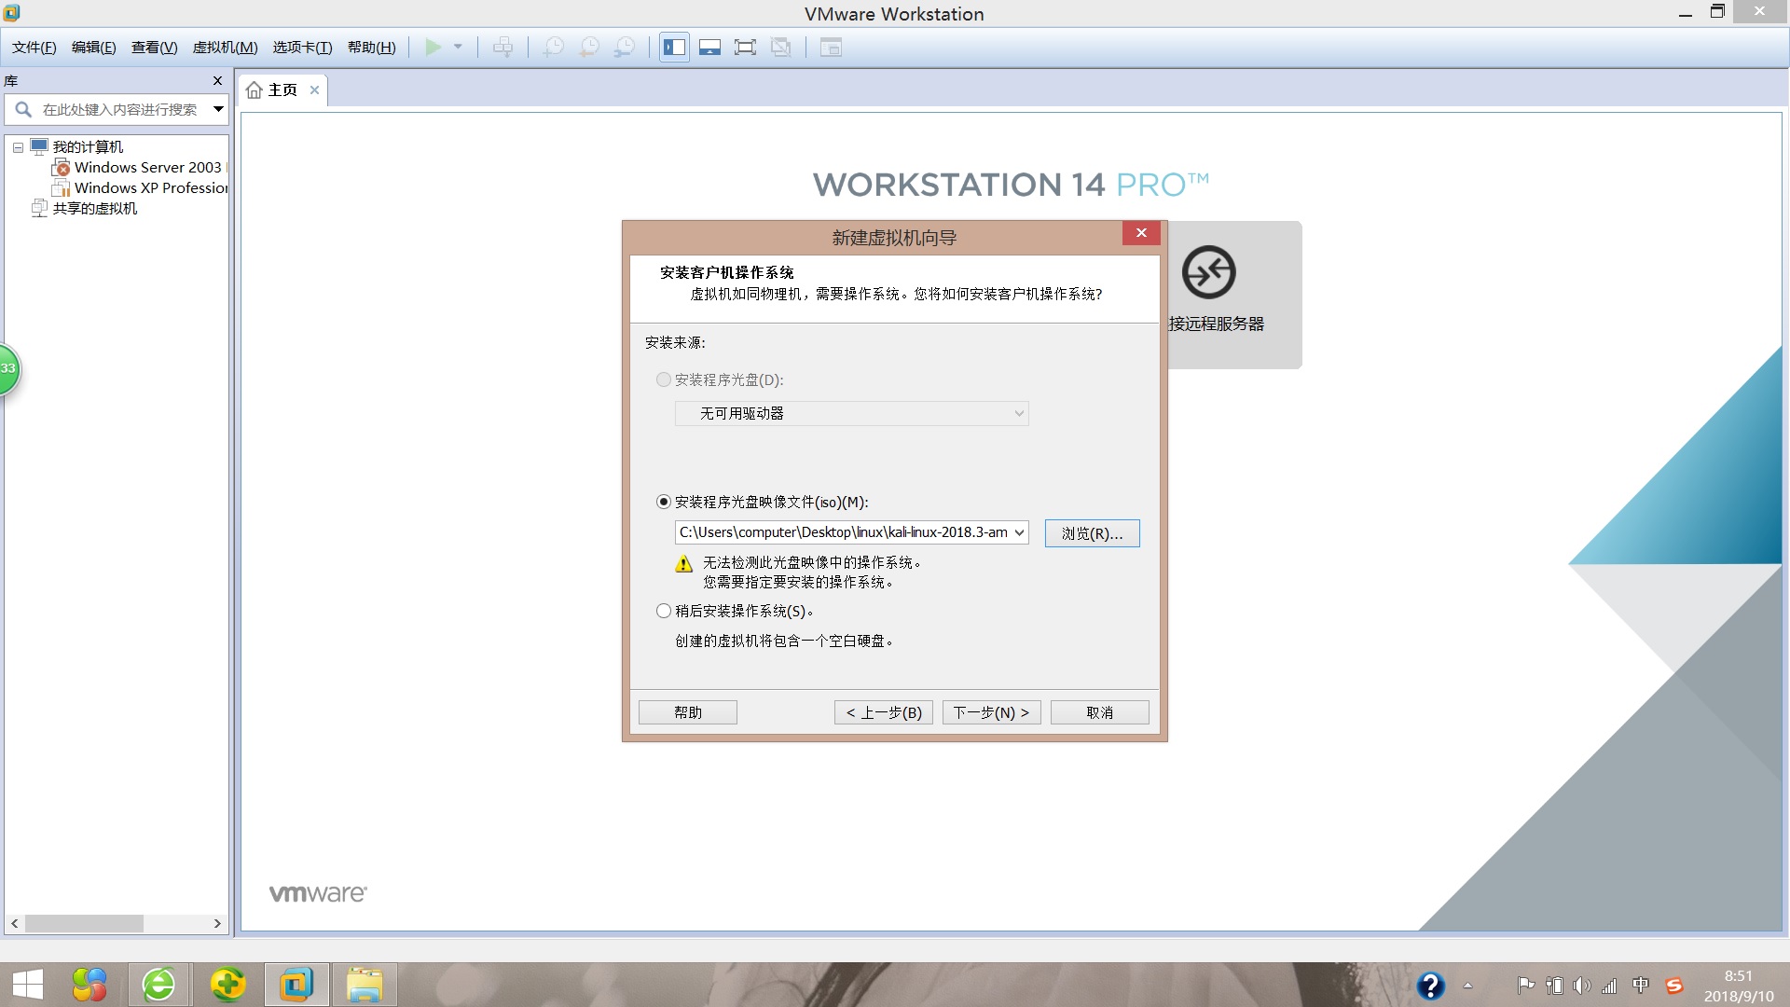Select 共享的虚拟机 in the library tree
This screenshot has height=1007, width=1790.
coord(95,209)
